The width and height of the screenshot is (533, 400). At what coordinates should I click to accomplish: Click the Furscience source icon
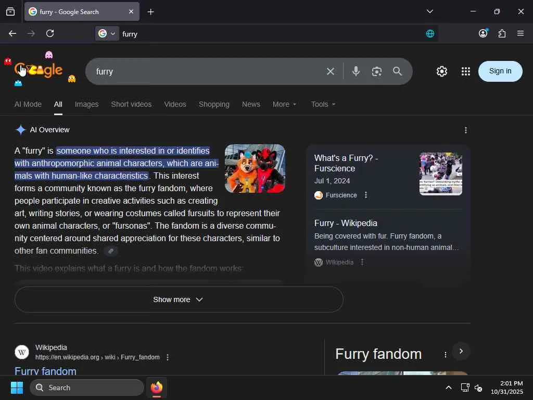[319, 195]
